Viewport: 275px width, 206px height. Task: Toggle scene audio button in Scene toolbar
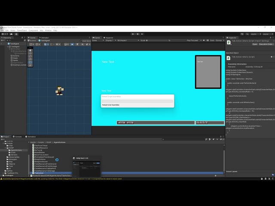point(82,44)
